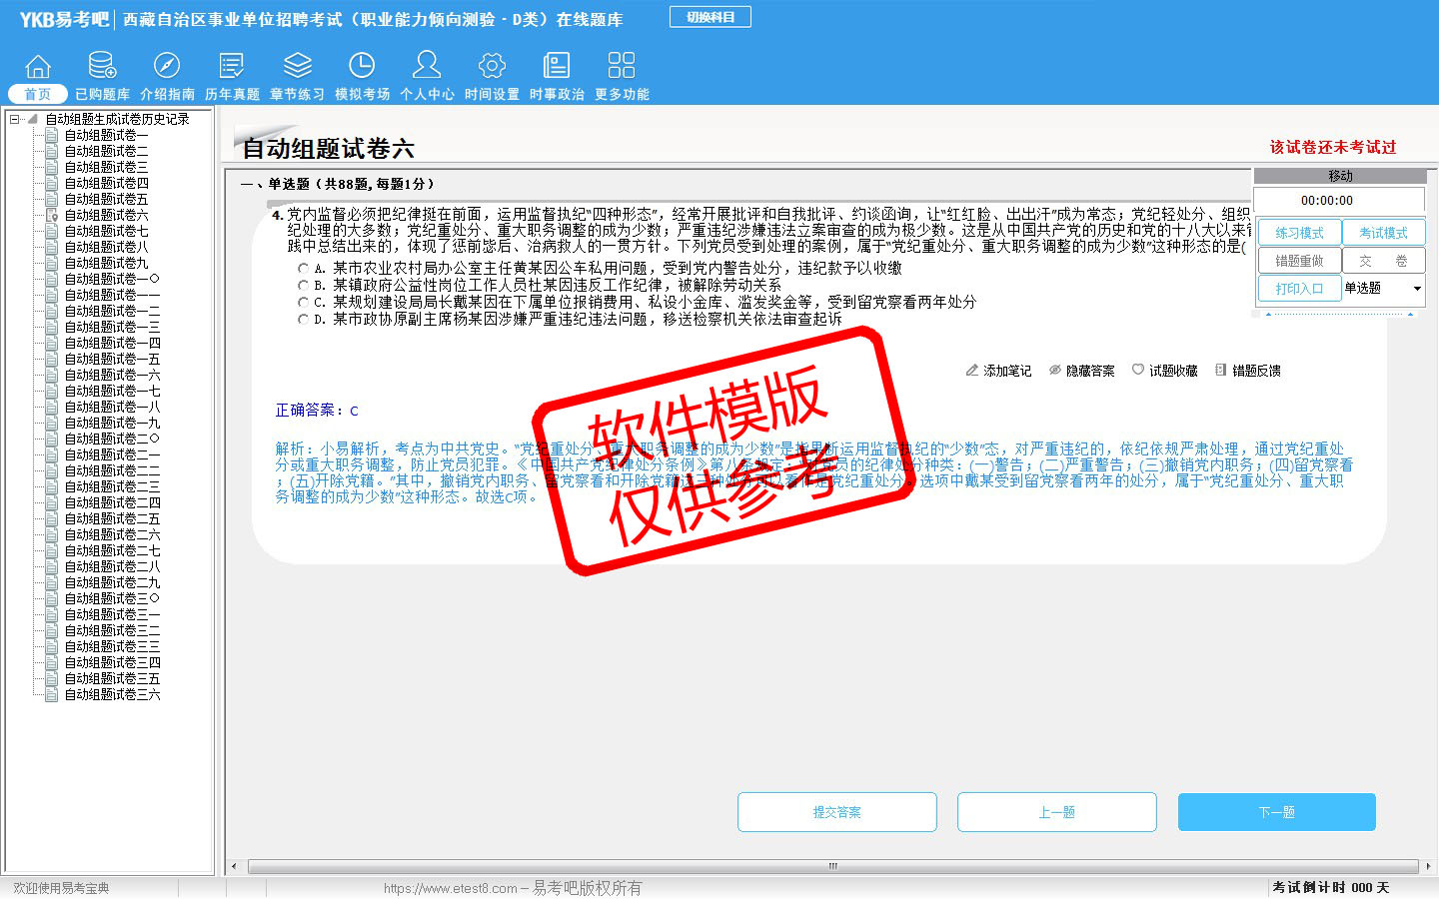Viewport: 1439px width, 899px height.
Task: Collapse the 自动组题生成试卷历史记录 tree root
Action: tap(15, 119)
